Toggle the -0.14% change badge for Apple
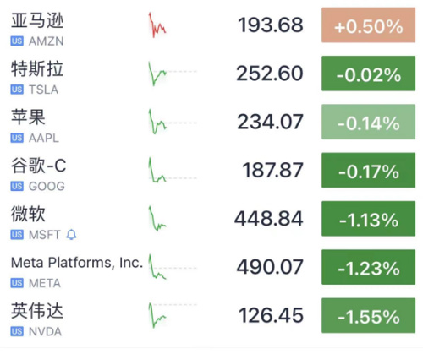Viewport: 423px width, 354px height. pyautogui.click(x=368, y=122)
